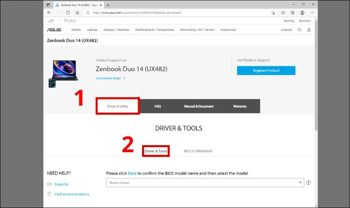Open the Accessories menu
This screenshot has height=208, width=350.
coord(228,30)
